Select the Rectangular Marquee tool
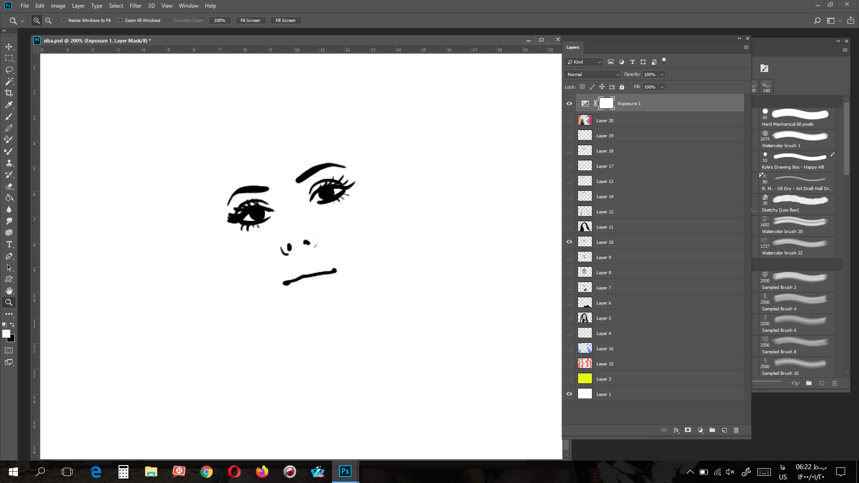 pos(9,58)
